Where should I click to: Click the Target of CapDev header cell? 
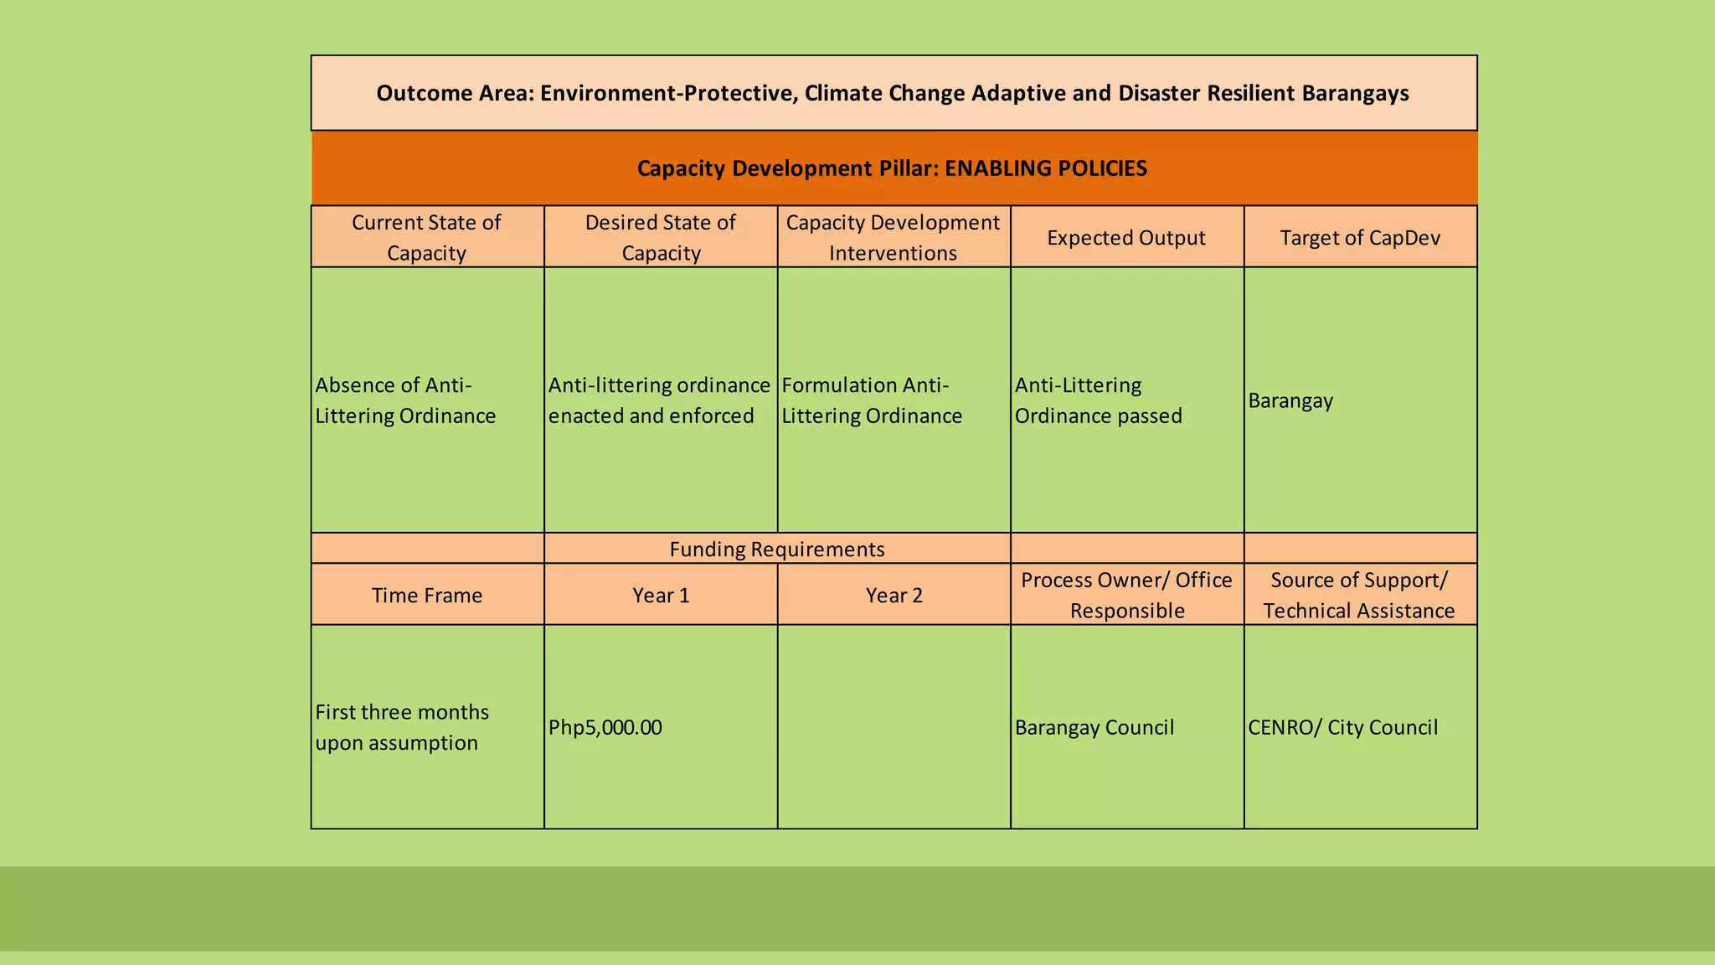(1360, 238)
